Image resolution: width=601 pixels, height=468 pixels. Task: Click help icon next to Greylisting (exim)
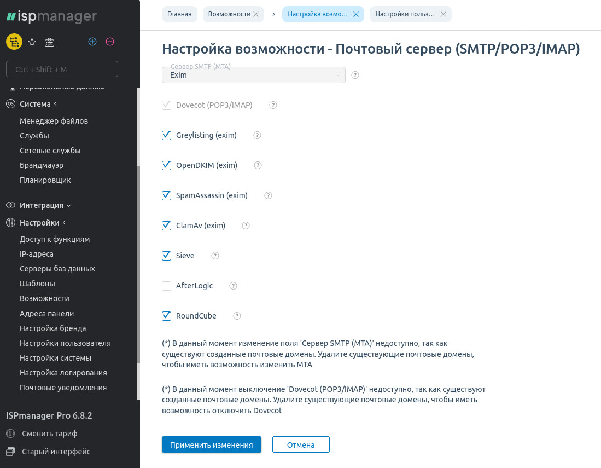[258, 135]
